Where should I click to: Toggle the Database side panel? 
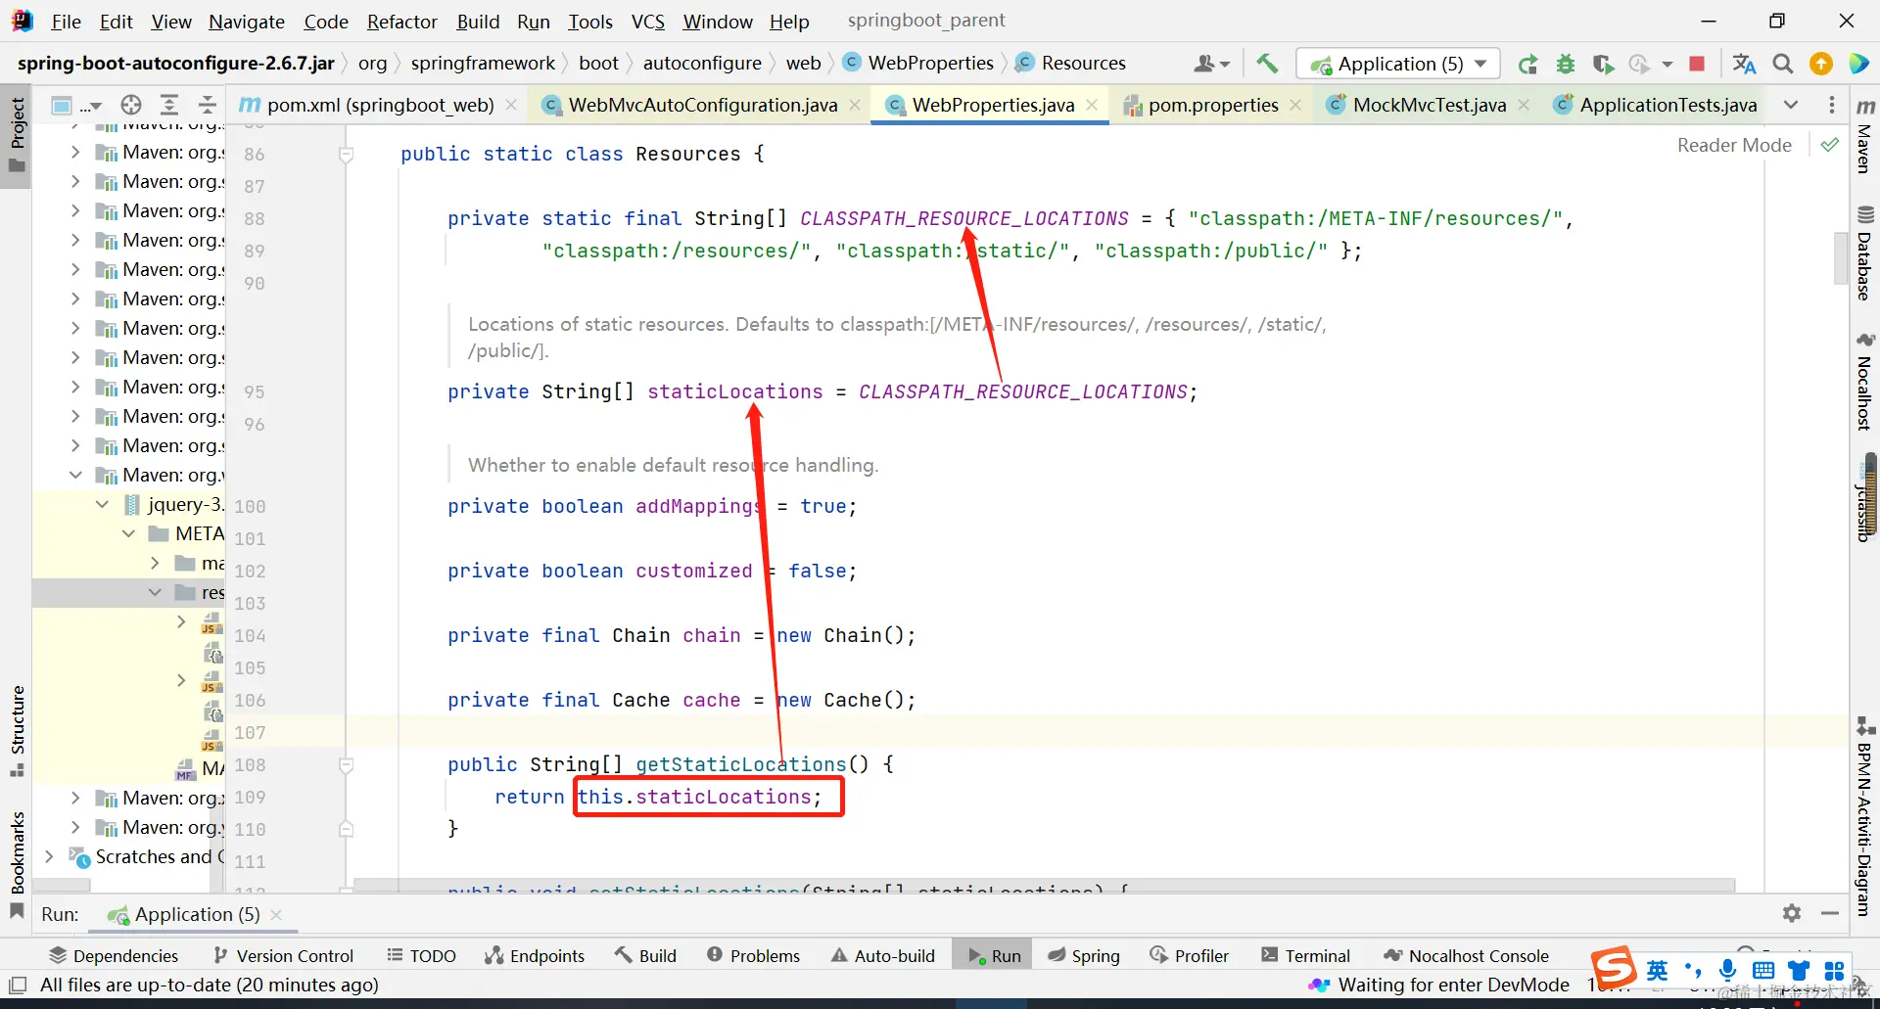1865,252
